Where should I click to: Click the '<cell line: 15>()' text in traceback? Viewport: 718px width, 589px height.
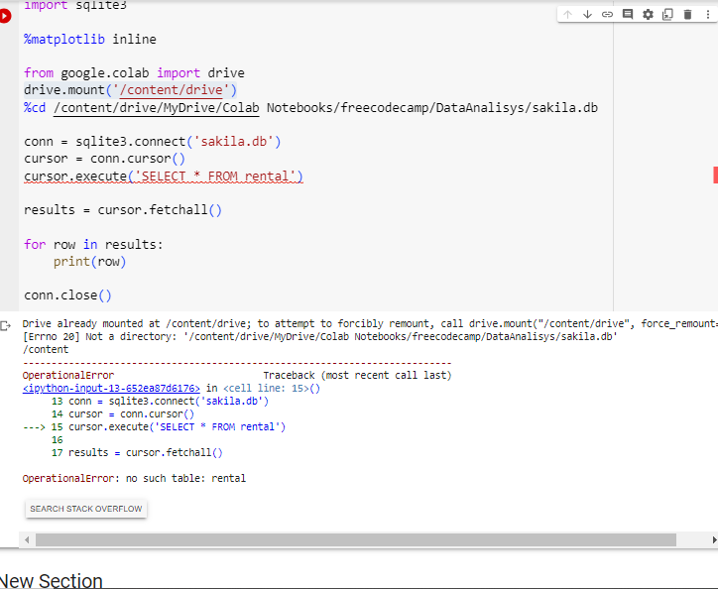click(272, 389)
